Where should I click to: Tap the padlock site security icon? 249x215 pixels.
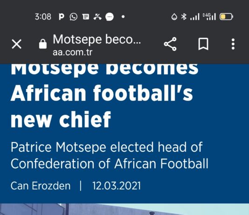coord(43,44)
